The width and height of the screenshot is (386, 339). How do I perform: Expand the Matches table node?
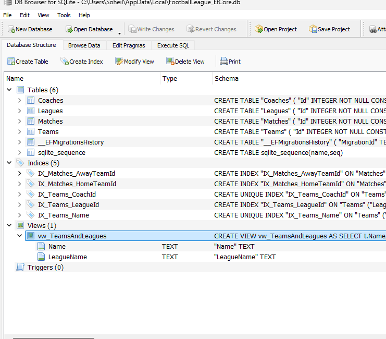19,121
